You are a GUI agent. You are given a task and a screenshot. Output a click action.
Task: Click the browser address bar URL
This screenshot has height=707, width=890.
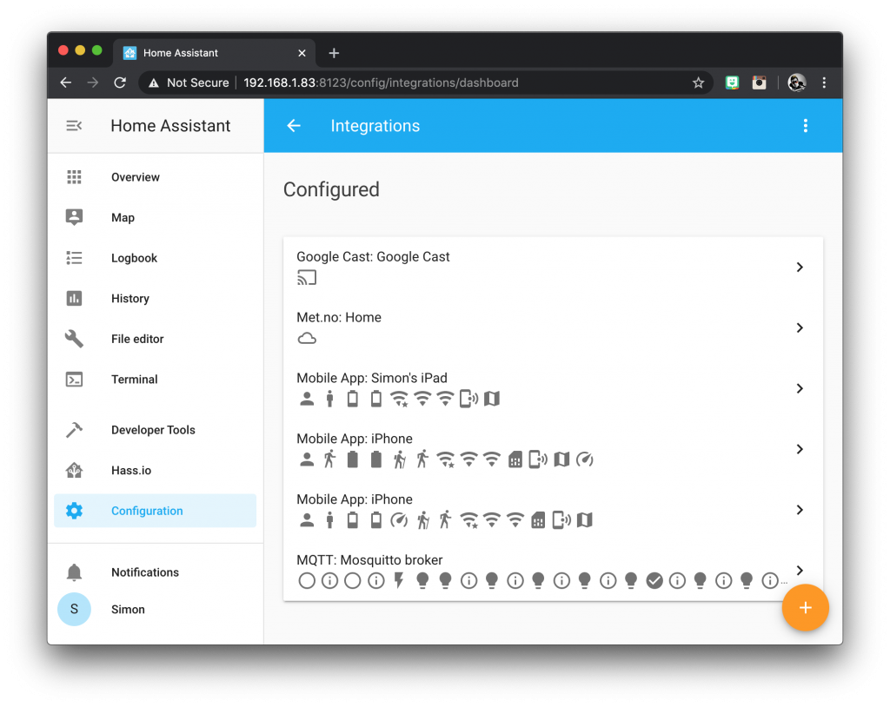click(x=381, y=83)
